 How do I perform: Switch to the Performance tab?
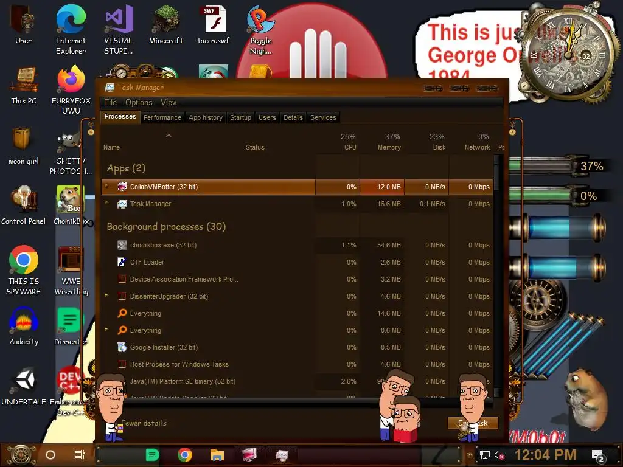(162, 117)
